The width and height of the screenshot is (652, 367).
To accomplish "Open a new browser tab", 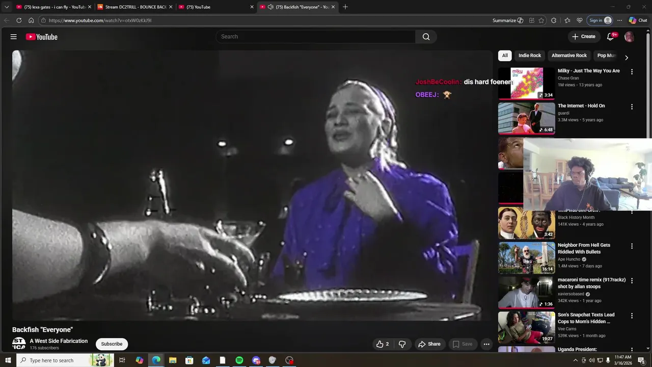I will tap(345, 7).
